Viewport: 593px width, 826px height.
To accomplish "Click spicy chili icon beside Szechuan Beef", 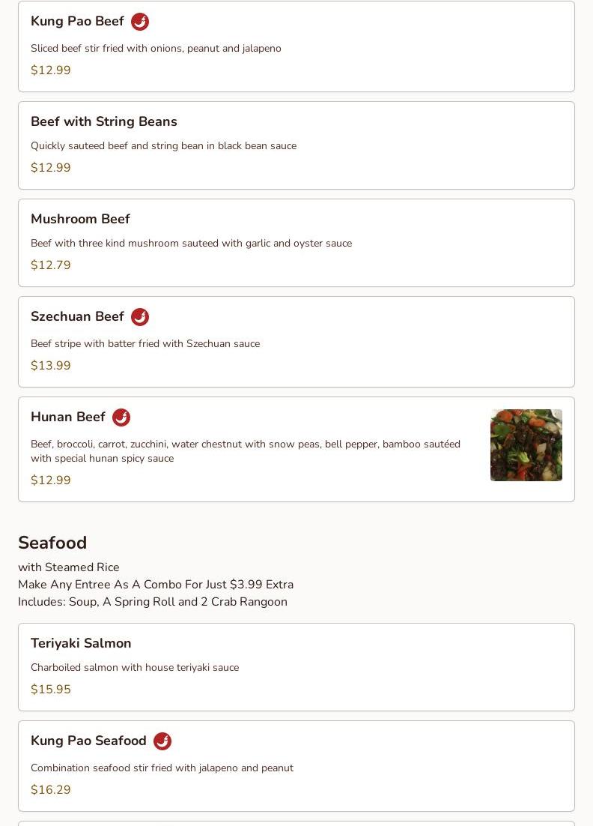I will [140, 317].
